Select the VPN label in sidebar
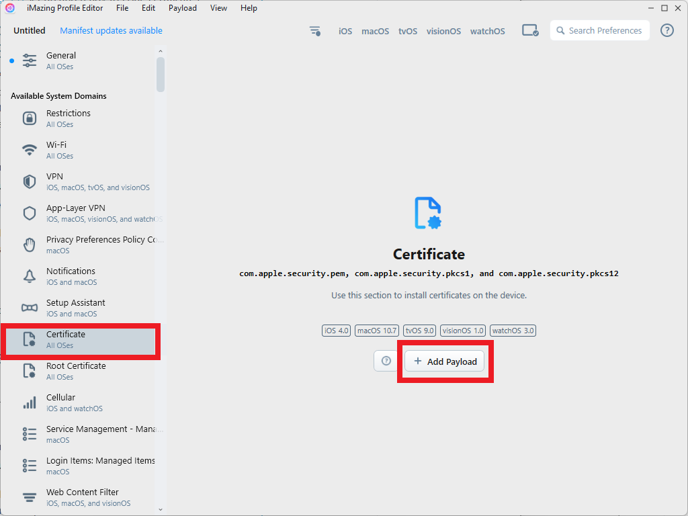Viewport: 688px width, 516px height. (54, 176)
